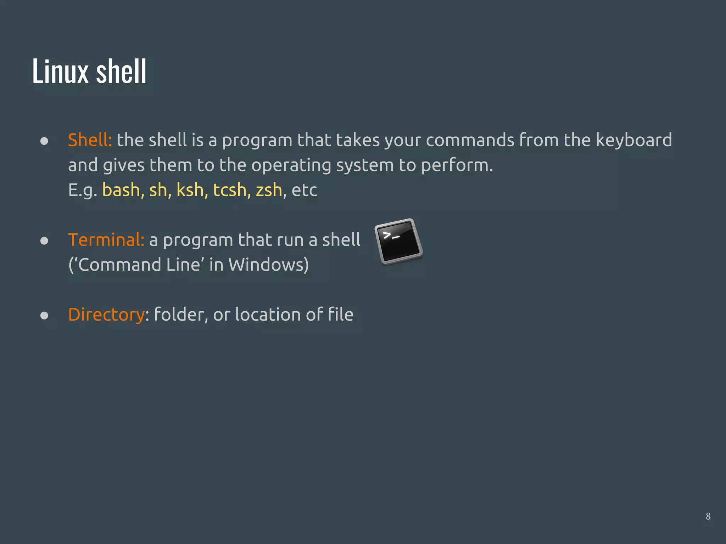Screen dimensions: 726x544
Task: Click the phrase 'a program that run a shell'
Action: [x=255, y=240]
